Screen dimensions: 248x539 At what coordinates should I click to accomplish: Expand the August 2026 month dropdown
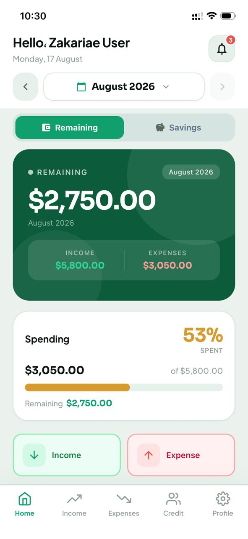pos(124,87)
